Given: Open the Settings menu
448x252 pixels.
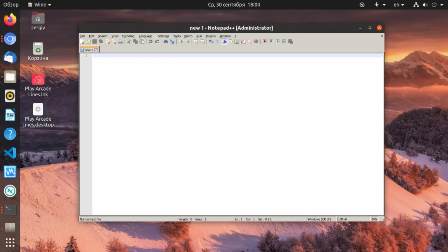Looking at the screenshot, I should pyautogui.click(x=164, y=36).
